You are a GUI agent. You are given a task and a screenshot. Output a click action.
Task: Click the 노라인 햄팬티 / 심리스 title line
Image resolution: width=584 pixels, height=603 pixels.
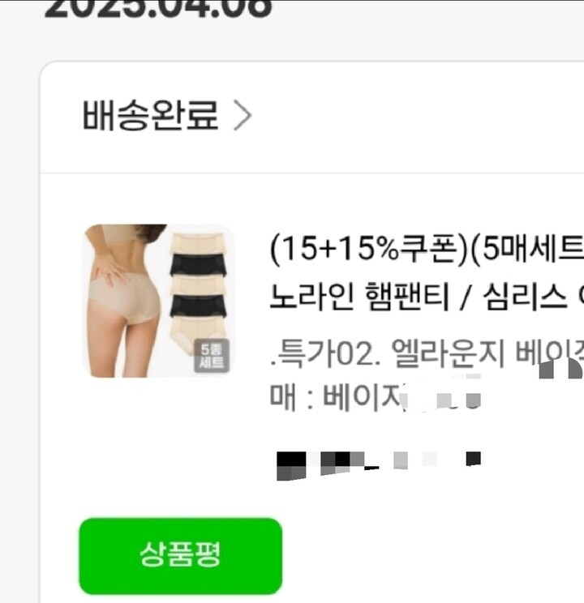pyautogui.click(x=427, y=297)
